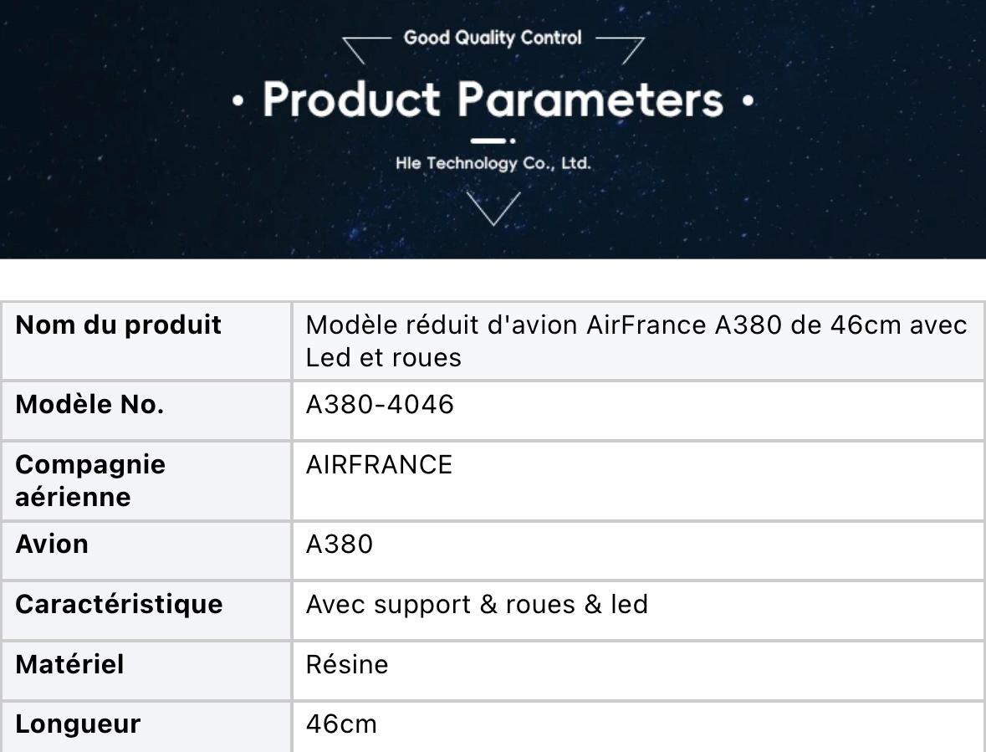
Task: Click the left bracket decoration beside Good Quality
Action: point(366,50)
